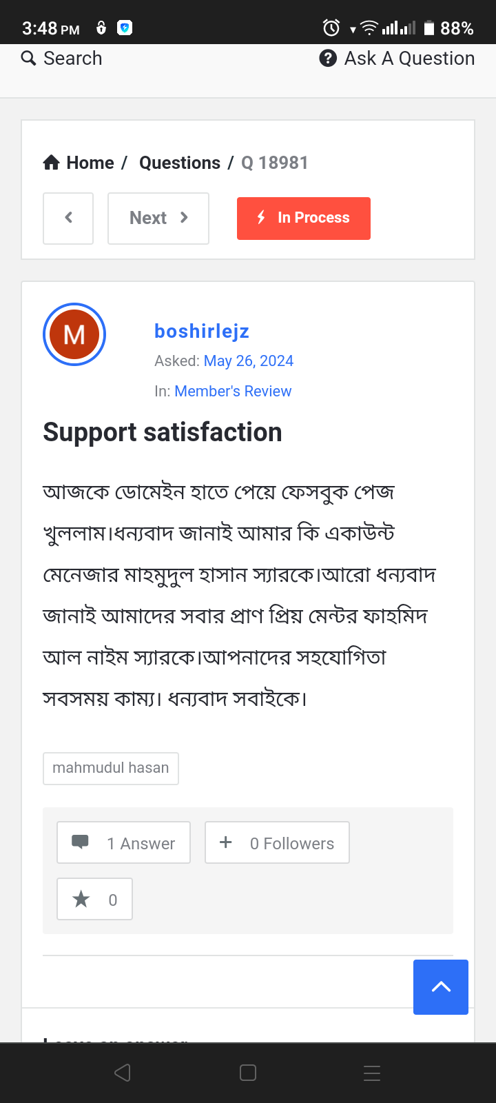Open Ask A Question link

(x=397, y=59)
